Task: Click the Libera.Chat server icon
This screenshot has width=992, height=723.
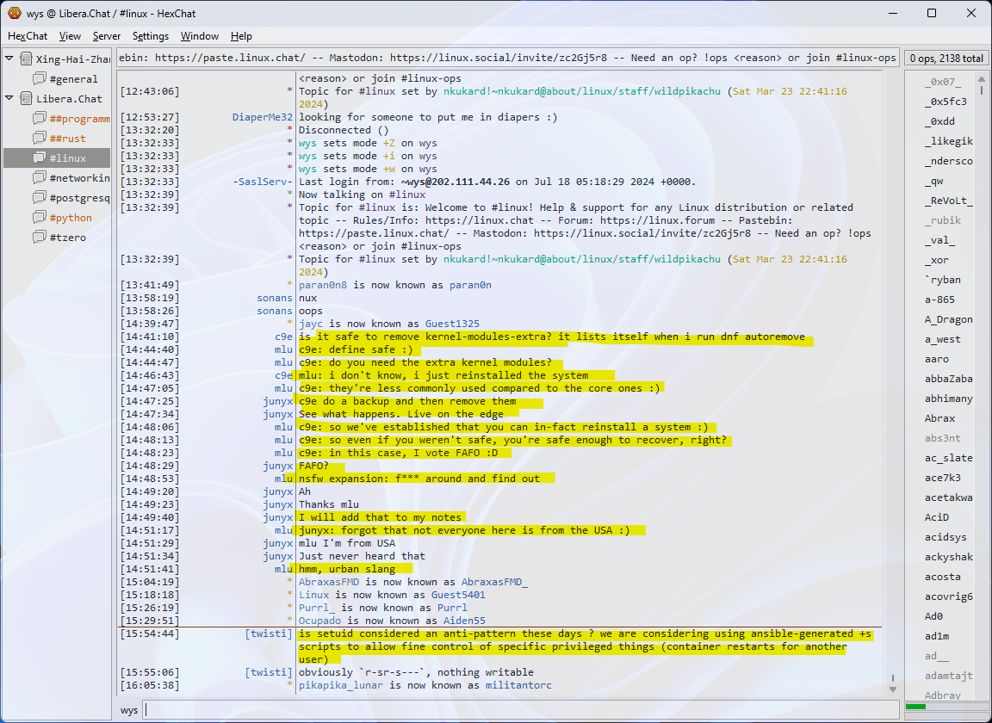Action: pyautogui.click(x=26, y=99)
